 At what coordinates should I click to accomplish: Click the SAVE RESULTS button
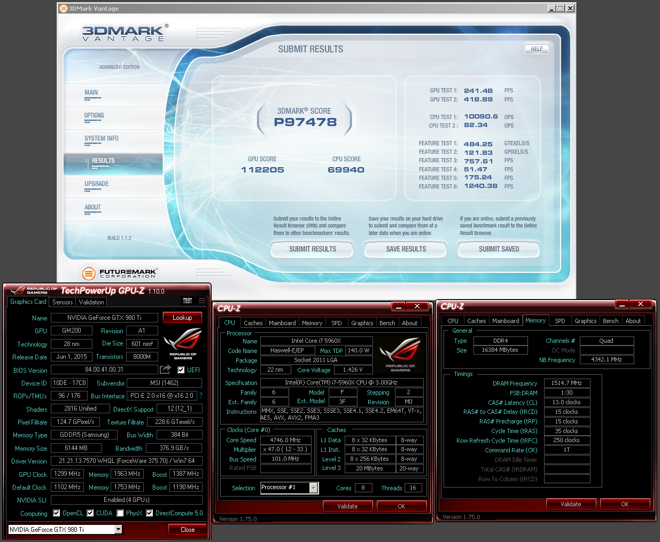pyautogui.click(x=406, y=249)
